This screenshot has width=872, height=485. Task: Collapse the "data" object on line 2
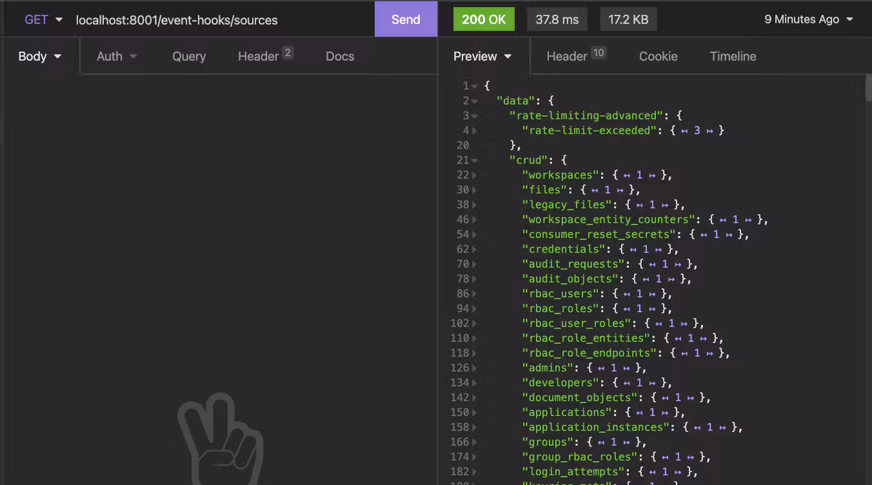[x=475, y=101]
